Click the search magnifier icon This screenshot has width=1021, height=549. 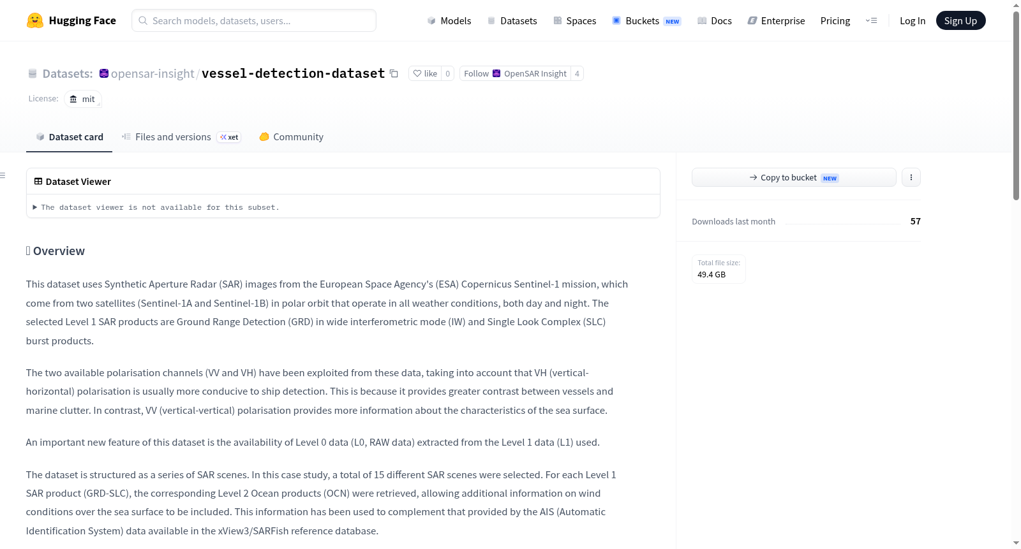(x=143, y=20)
